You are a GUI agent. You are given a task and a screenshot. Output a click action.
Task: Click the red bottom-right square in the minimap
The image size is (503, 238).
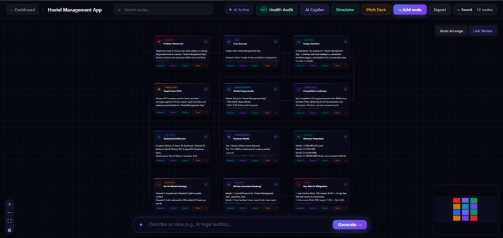(x=474, y=218)
